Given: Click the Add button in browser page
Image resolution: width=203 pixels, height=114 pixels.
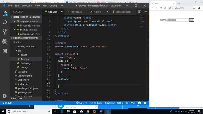Looking at the screenshot, I should [192, 20].
